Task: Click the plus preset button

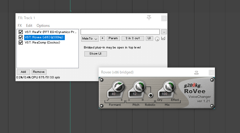Action: 103,38
